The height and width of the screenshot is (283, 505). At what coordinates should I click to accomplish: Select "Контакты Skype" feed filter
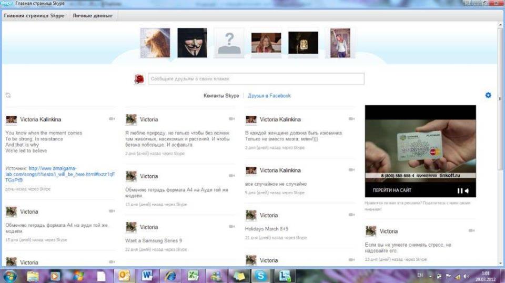221,96
